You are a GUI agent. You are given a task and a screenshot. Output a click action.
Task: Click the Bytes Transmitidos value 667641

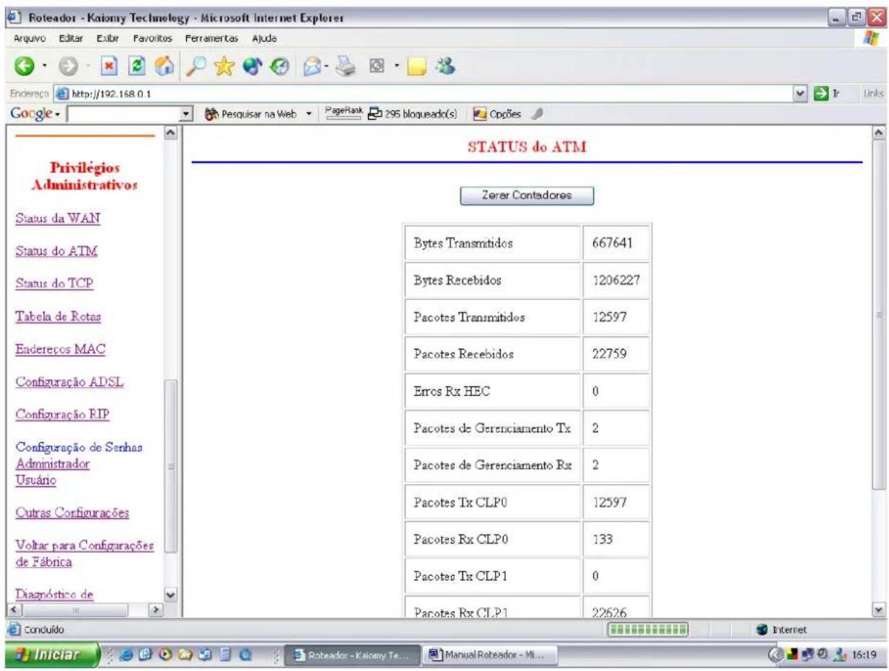pos(612,244)
